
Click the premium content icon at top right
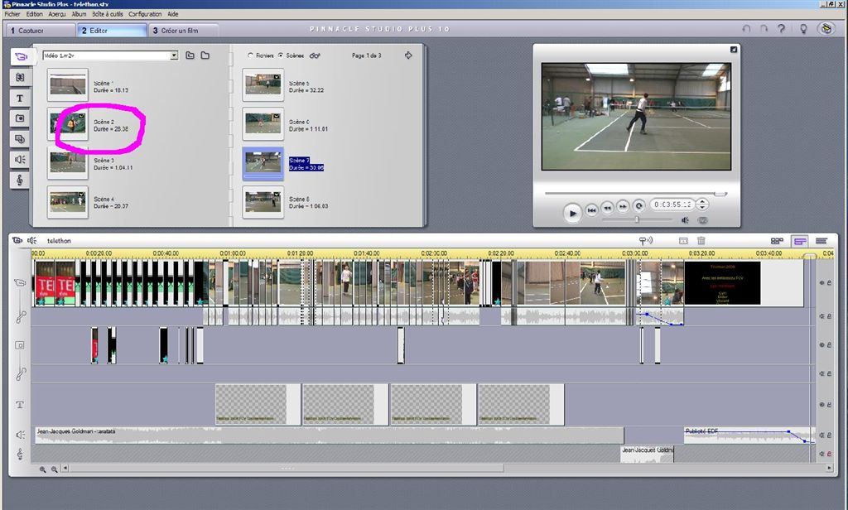pos(826,29)
